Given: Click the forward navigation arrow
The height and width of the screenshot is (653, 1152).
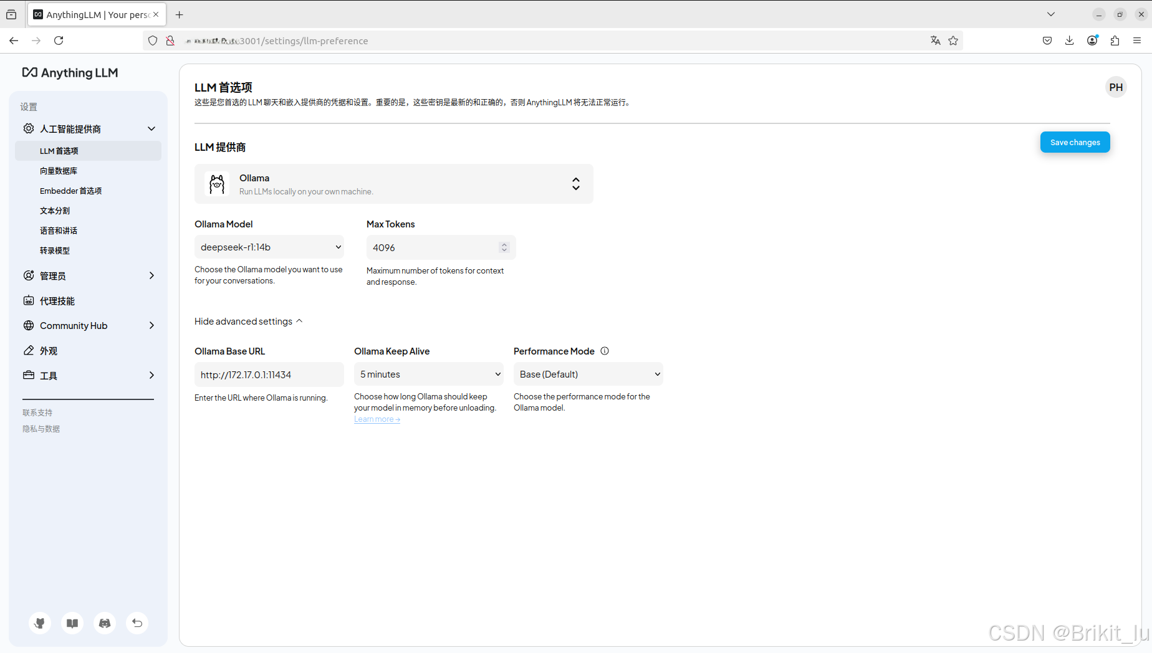Looking at the screenshot, I should (36, 41).
